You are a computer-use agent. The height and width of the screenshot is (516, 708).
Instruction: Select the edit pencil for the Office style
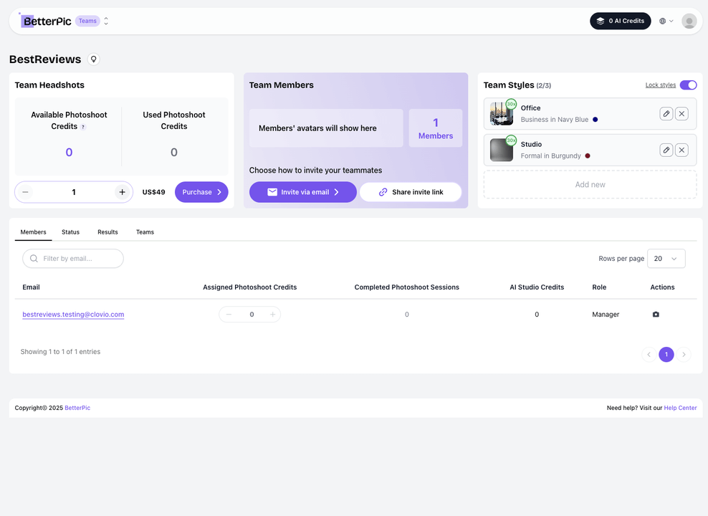click(x=666, y=113)
